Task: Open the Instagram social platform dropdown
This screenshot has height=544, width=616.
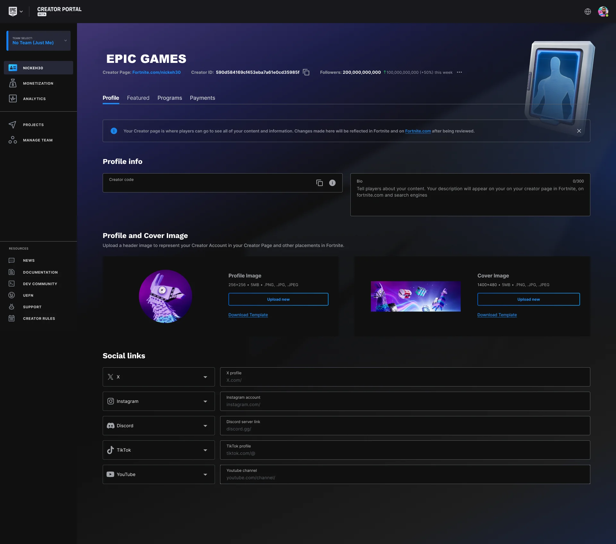Action: [x=159, y=401]
